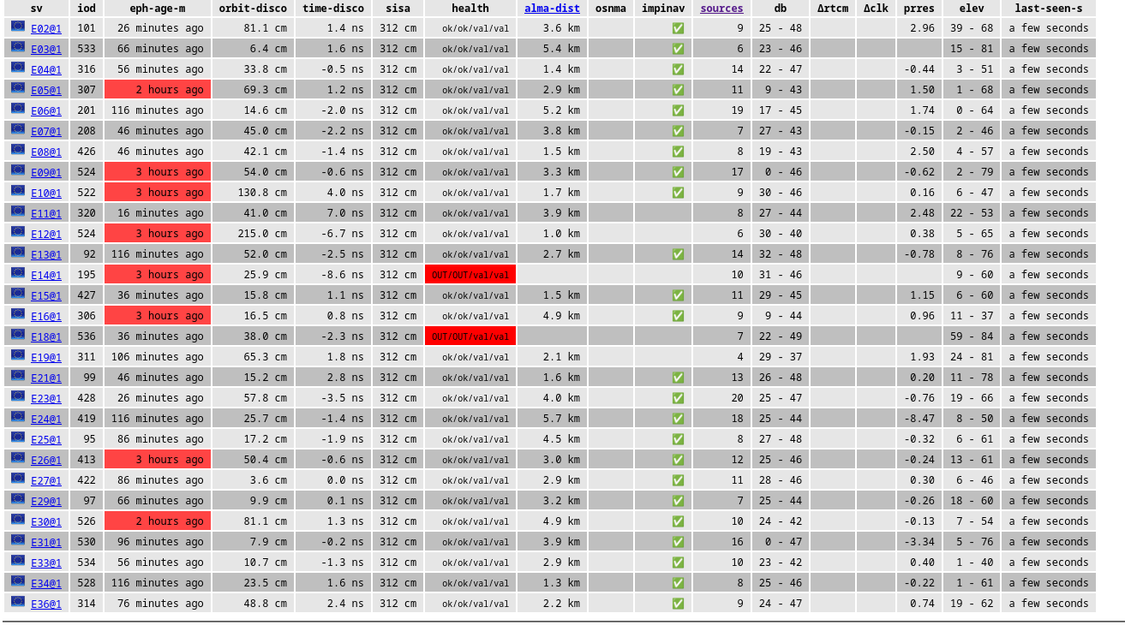1125x631 pixels.
Task: Click the impinav green checkmark for E02@1
Action: coord(678,28)
